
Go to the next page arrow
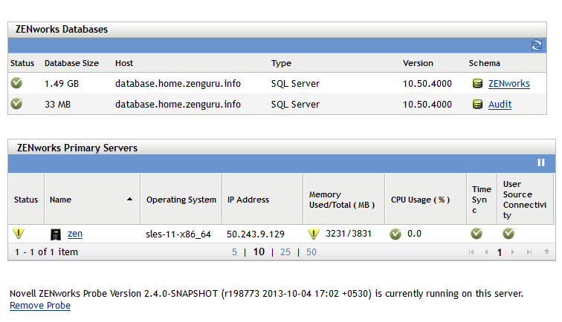514,252
